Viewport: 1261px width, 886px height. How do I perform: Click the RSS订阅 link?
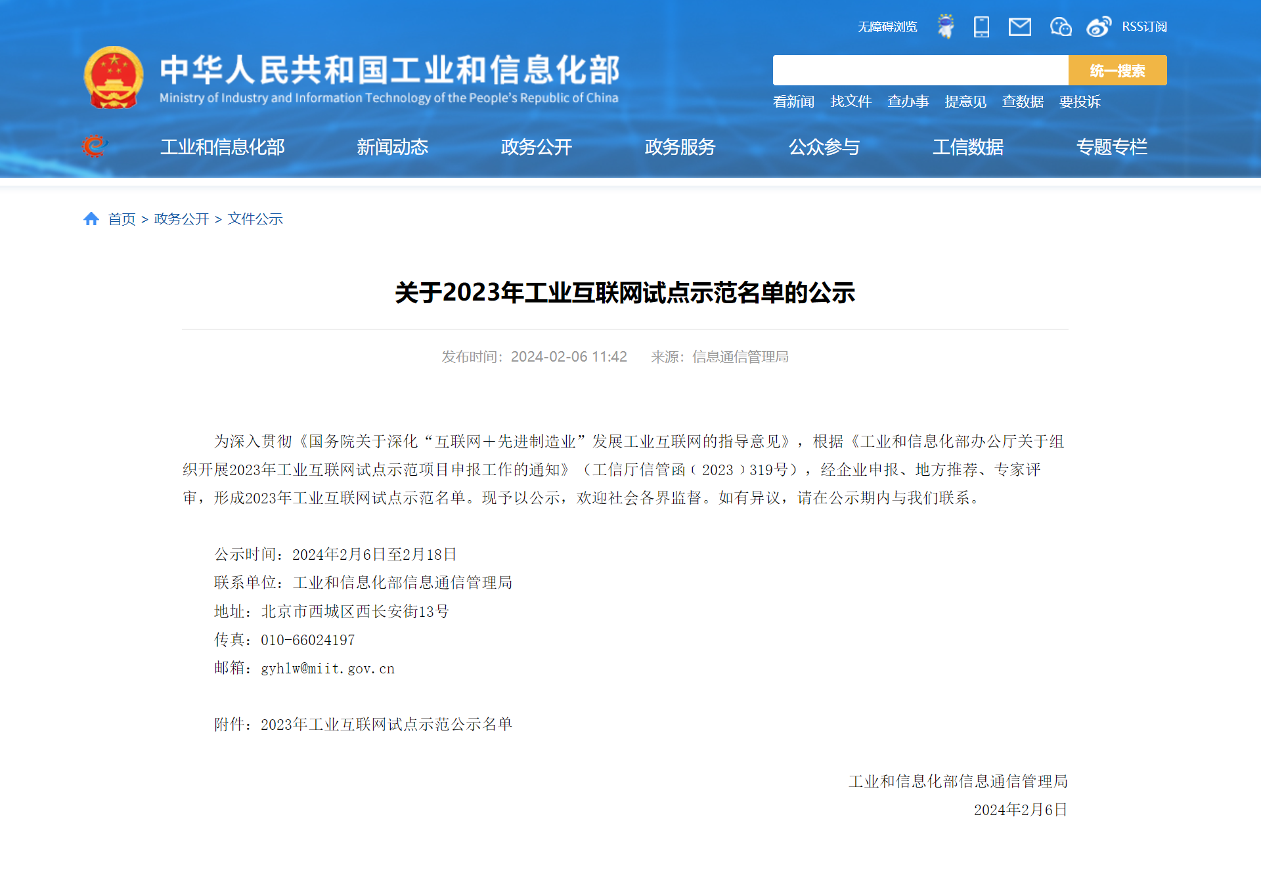1144,27
